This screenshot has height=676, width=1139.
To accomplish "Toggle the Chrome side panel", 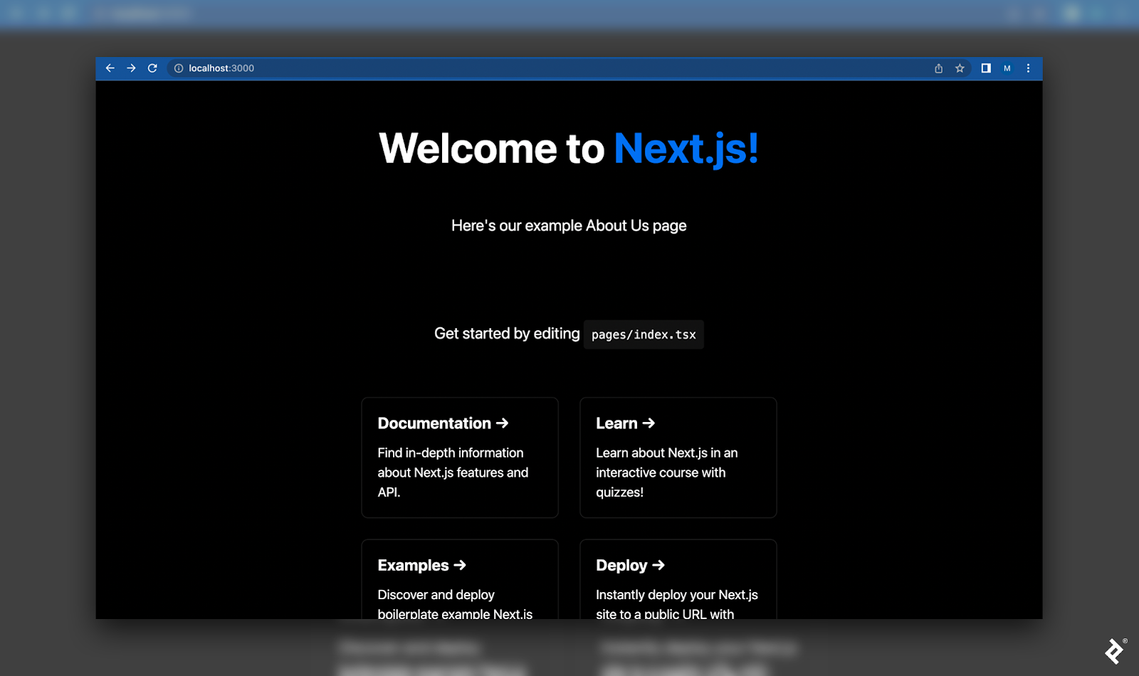I will (985, 68).
